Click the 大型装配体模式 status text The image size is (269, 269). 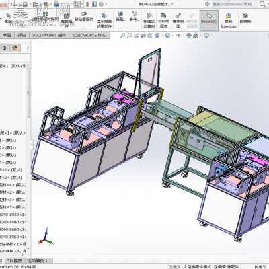tap(197, 267)
